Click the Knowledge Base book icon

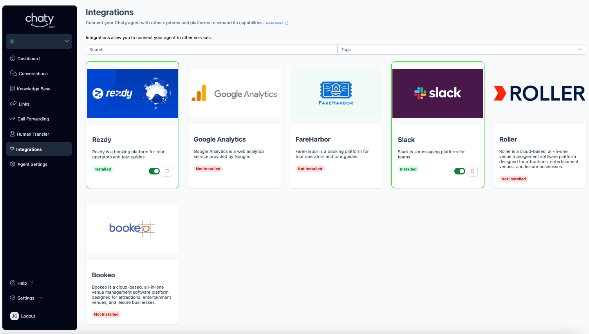tap(13, 88)
